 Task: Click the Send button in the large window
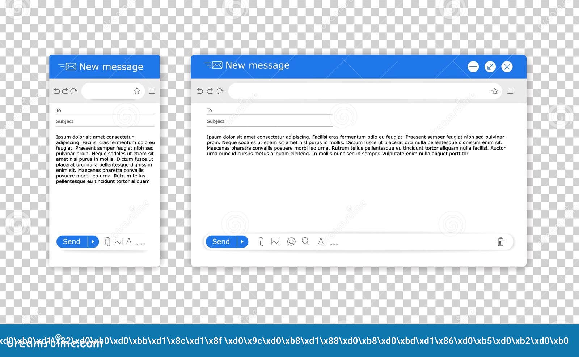221,241
